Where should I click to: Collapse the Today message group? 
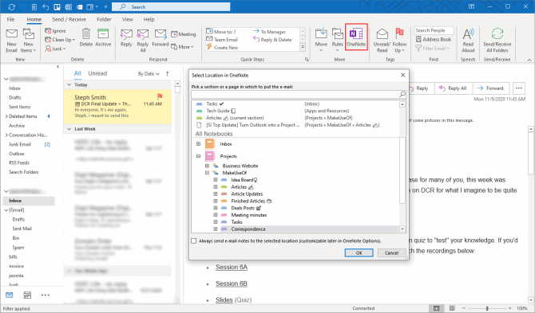click(69, 84)
